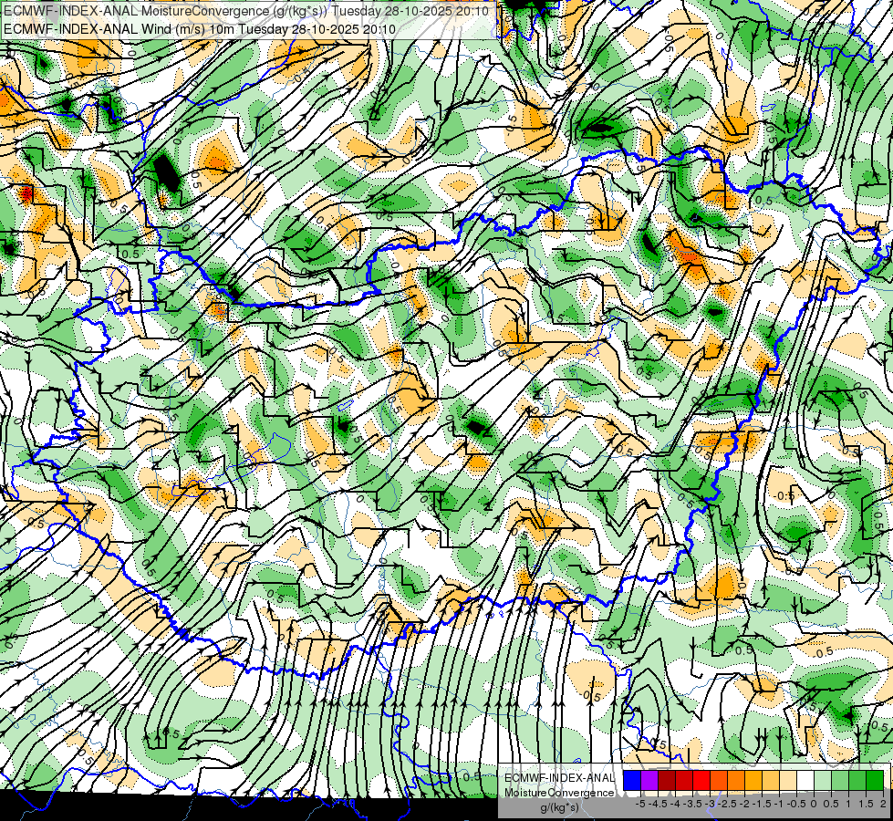Click the 'g/(kg*s)' unit label in legend
Screen dimensions: 893x821
[559, 808]
